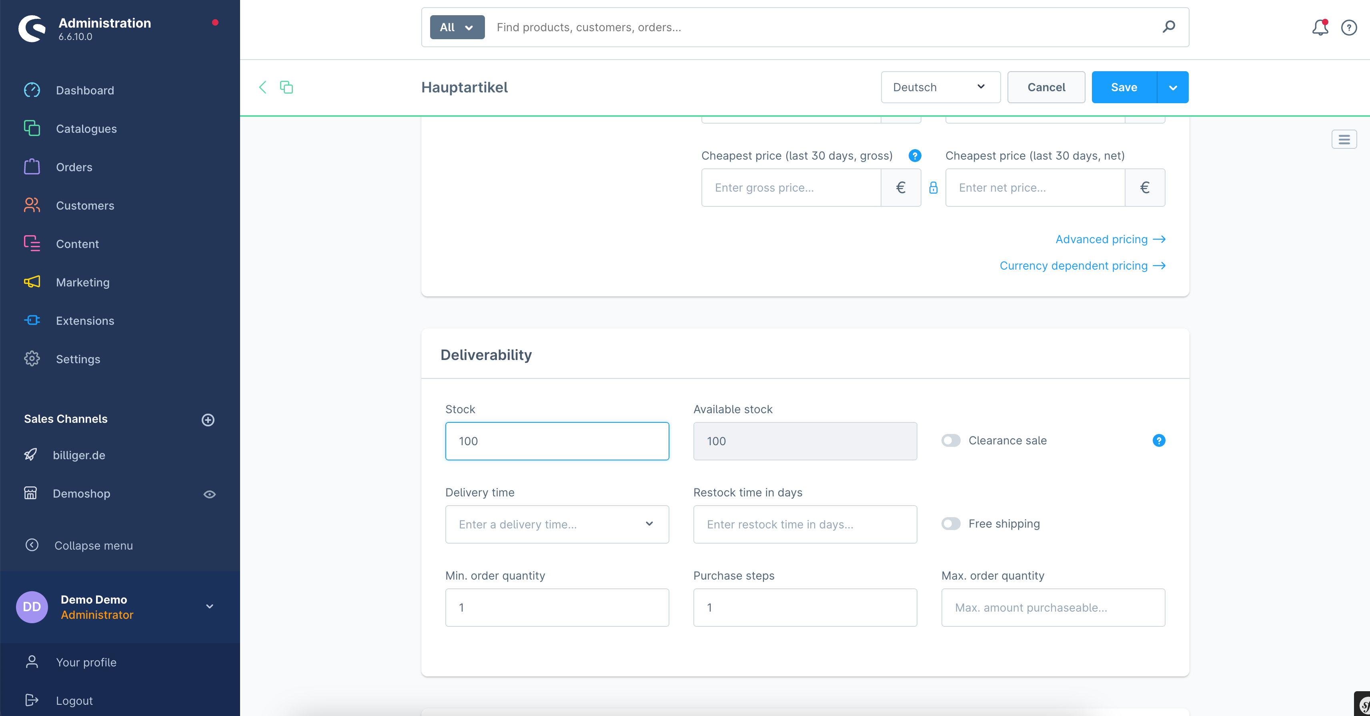Click the Save button
The height and width of the screenshot is (716, 1370).
coord(1124,87)
